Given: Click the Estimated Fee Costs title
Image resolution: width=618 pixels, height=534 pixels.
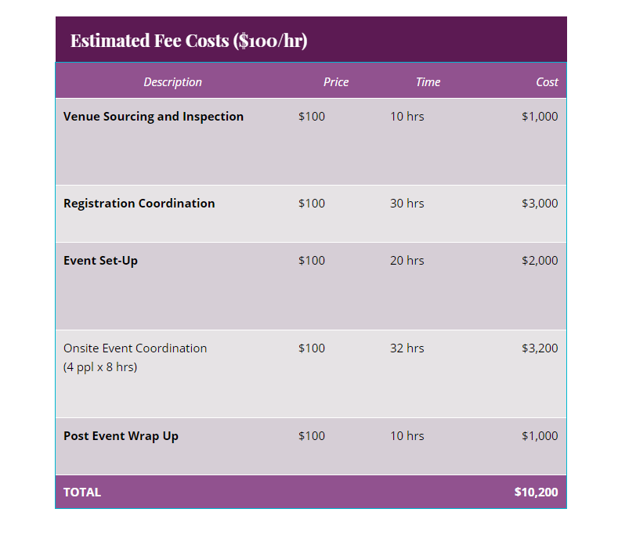Looking at the screenshot, I should click(189, 41).
